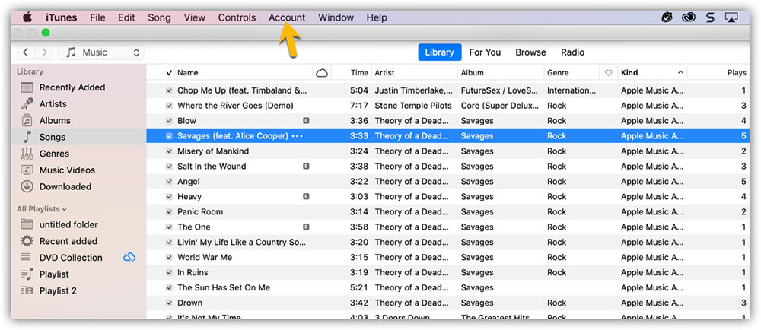The image size is (761, 330).
Task: Uncheck the Panic Room song checkbox
Action: (x=170, y=212)
